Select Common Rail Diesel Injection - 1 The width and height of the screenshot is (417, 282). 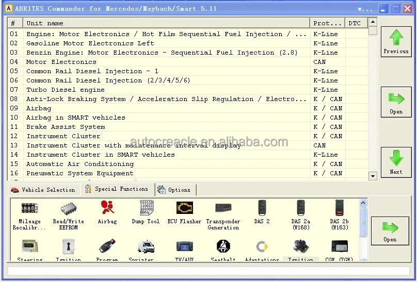188,71
